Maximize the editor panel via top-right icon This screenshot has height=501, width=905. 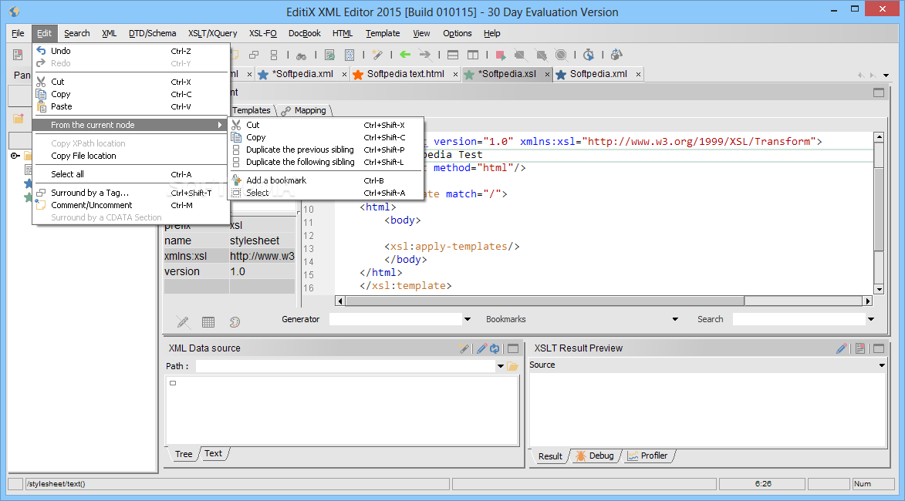[x=879, y=92]
